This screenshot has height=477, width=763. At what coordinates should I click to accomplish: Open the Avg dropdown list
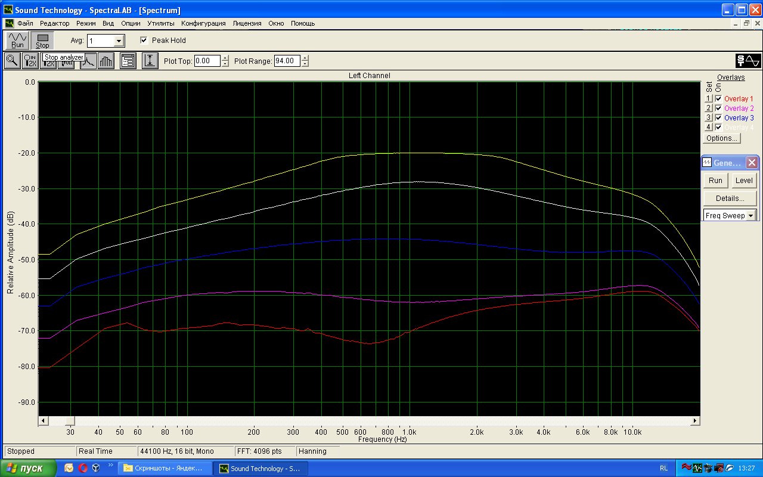119,41
